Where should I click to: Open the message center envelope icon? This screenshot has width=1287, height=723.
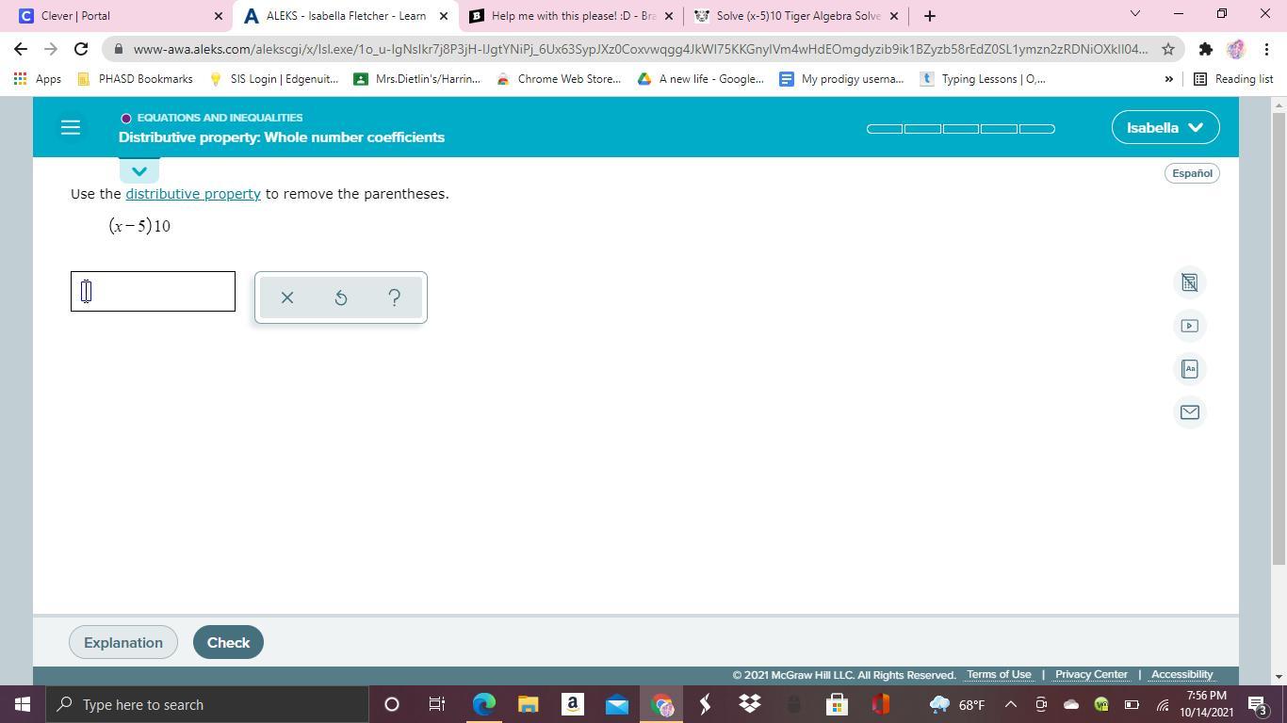[1189, 412]
